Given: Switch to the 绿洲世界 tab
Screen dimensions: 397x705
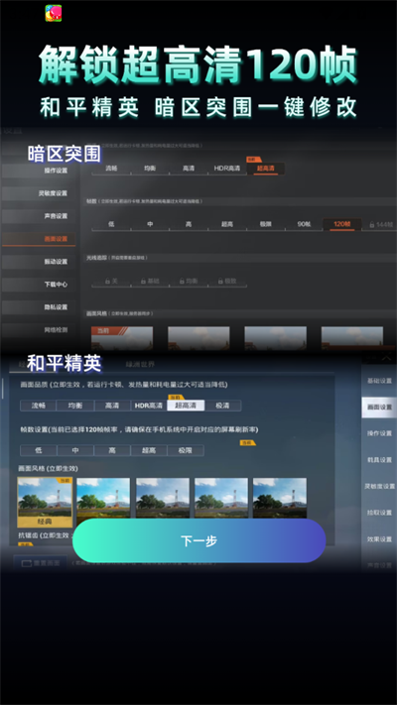Looking at the screenshot, I should point(140,364).
